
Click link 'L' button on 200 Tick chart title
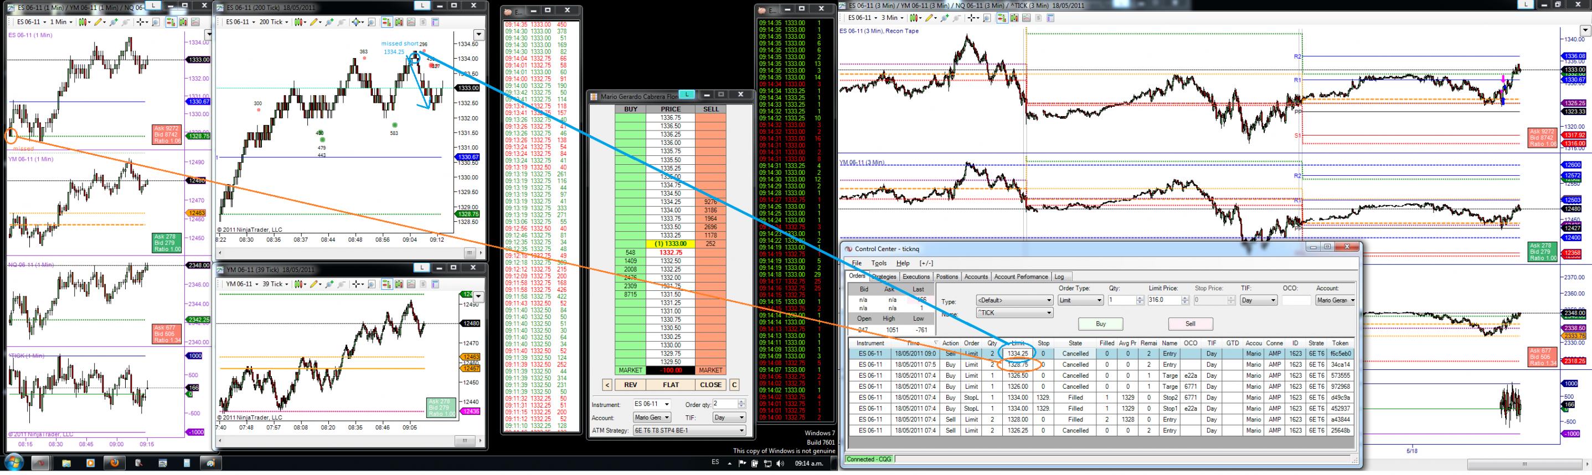(x=422, y=6)
